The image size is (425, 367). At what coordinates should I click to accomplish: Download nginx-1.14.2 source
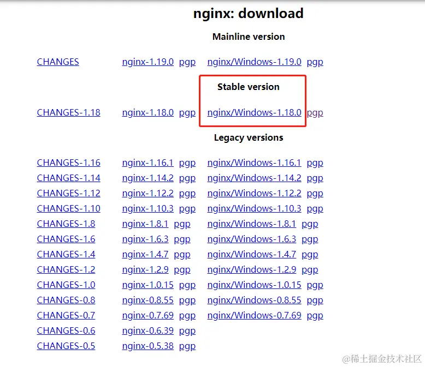coord(147,178)
